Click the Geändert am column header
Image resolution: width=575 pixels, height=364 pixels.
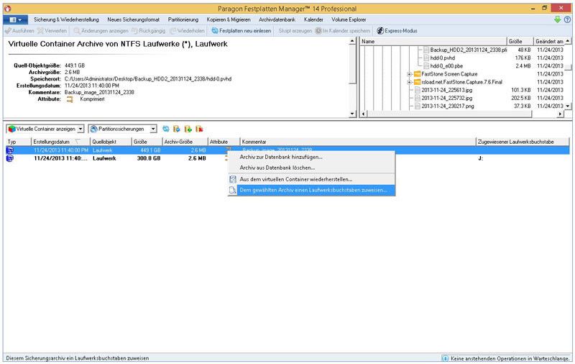pos(549,42)
